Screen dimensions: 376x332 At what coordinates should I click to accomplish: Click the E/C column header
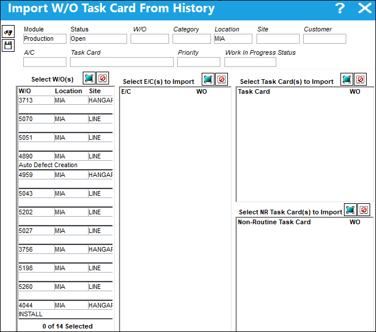point(126,92)
